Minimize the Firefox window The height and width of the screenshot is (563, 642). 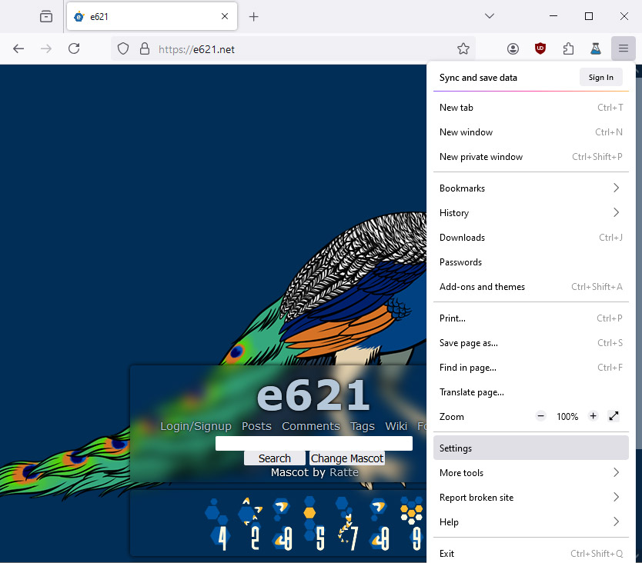(x=553, y=16)
